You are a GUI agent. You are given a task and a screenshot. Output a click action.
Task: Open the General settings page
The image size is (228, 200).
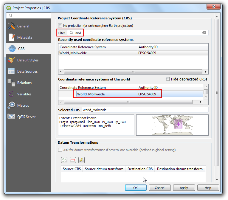coord(23,26)
